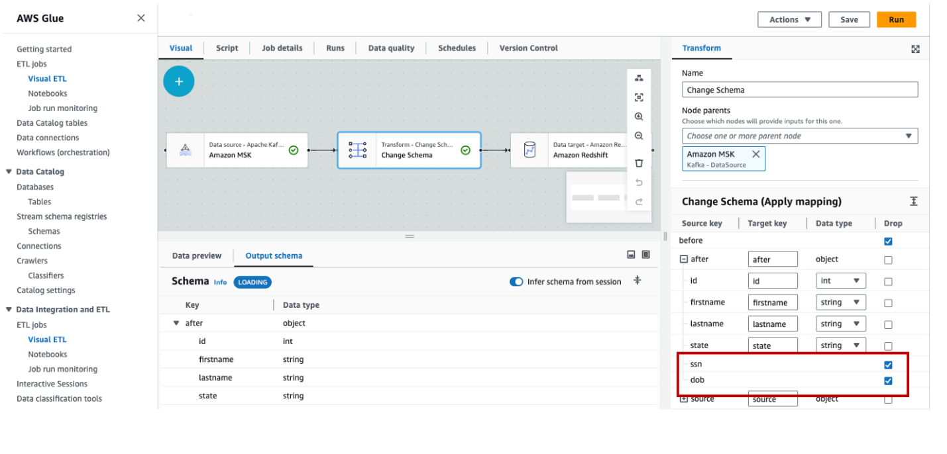This screenshot has width=947, height=454.
Task: Remove the Amazon MSK parent node chip
Action: [x=755, y=154]
